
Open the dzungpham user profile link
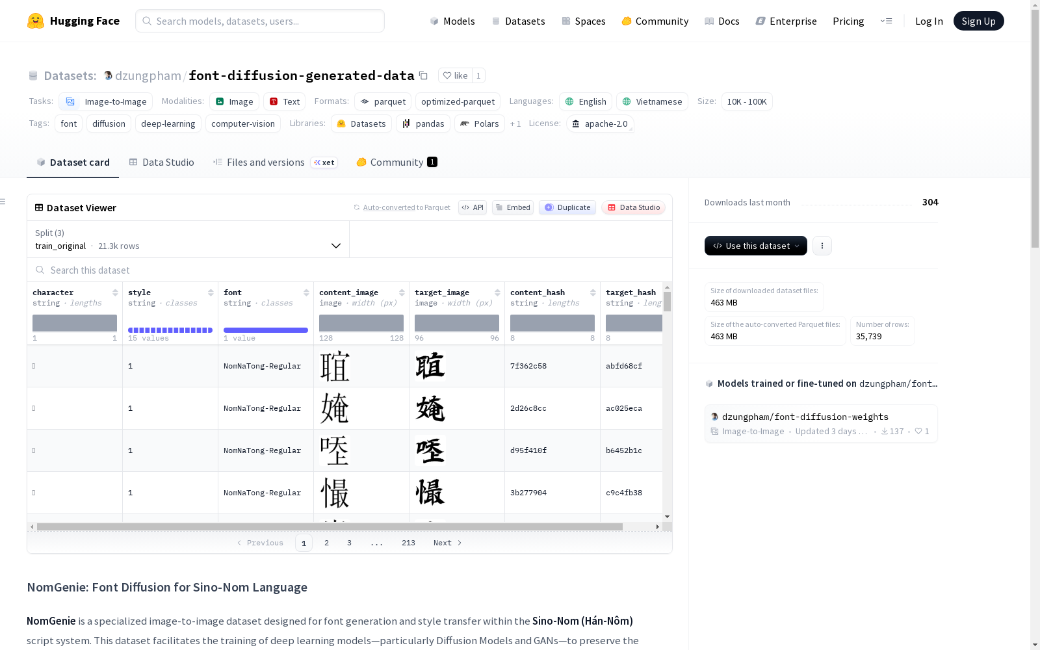(x=148, y=75)
